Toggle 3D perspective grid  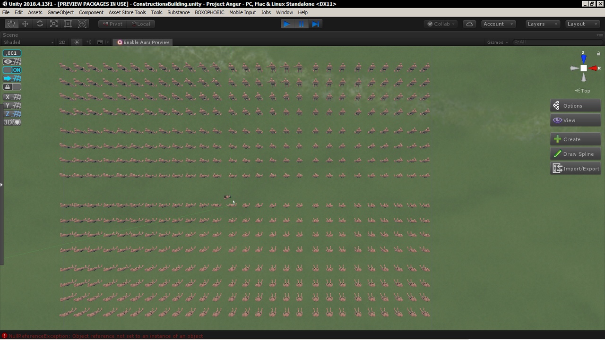(12, 122)
